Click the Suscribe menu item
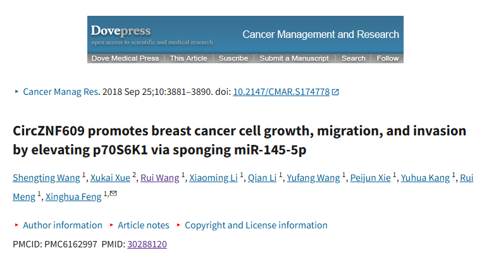 click(x=233, y=58)
